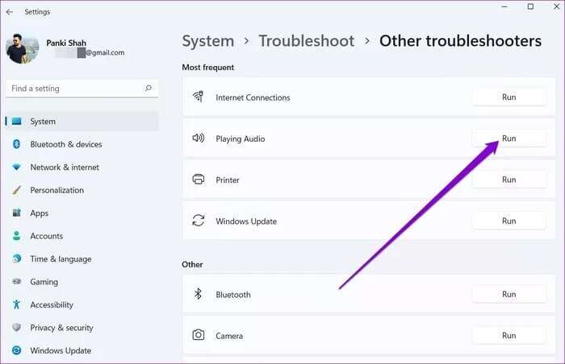Open the Accessibility figure icon
Image resolution: width=565 pixels, height=364 pixels.
pos(17,304)
